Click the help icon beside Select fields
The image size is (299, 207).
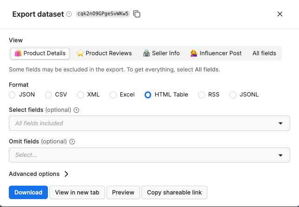click(77, 110)
